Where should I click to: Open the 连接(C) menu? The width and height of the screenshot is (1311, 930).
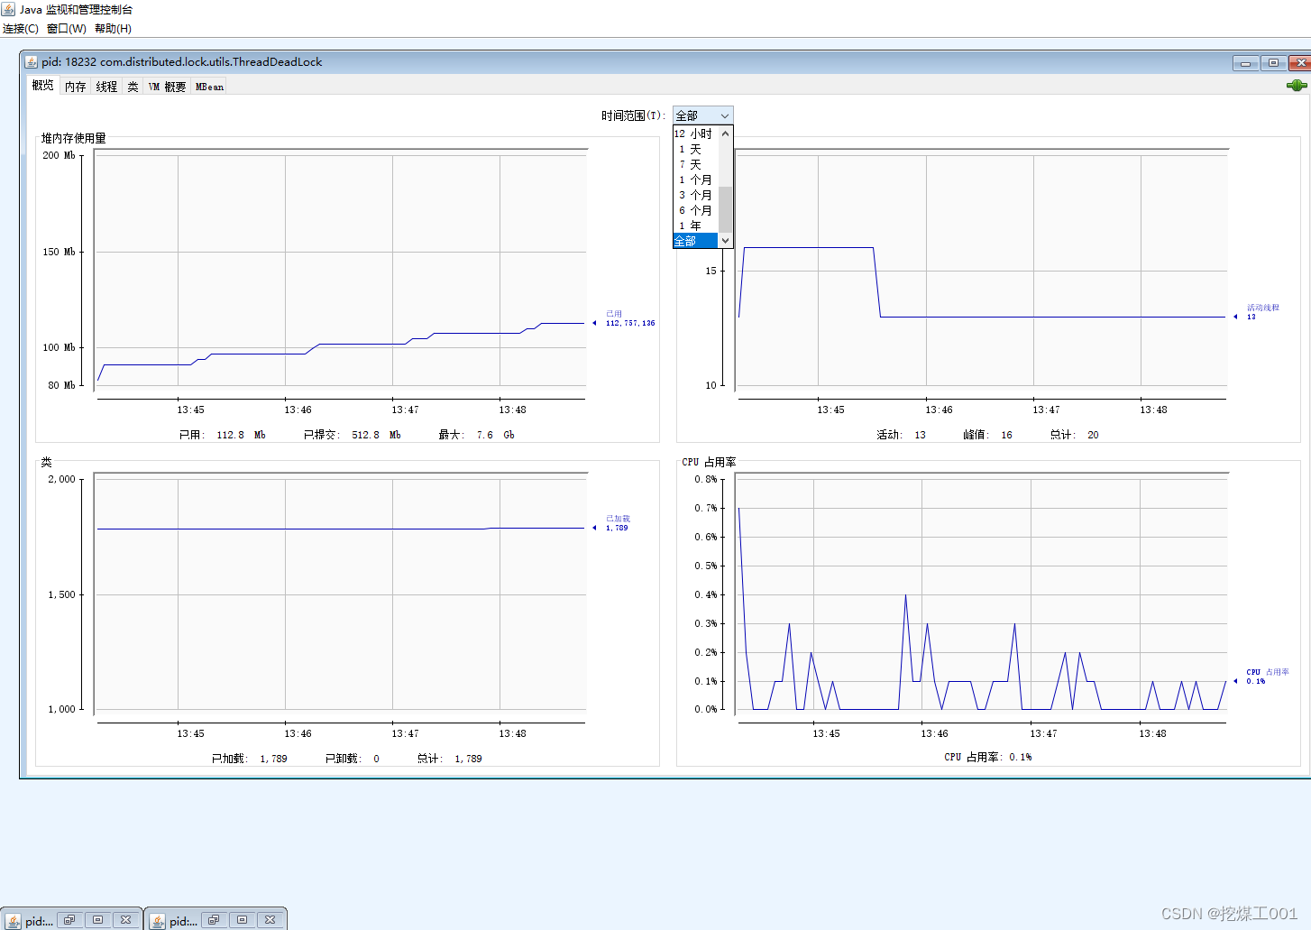click(x=21, y=29)
